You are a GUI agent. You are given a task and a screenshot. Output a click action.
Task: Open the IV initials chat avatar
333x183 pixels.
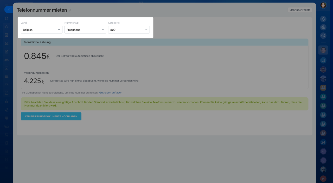(323, 151)
